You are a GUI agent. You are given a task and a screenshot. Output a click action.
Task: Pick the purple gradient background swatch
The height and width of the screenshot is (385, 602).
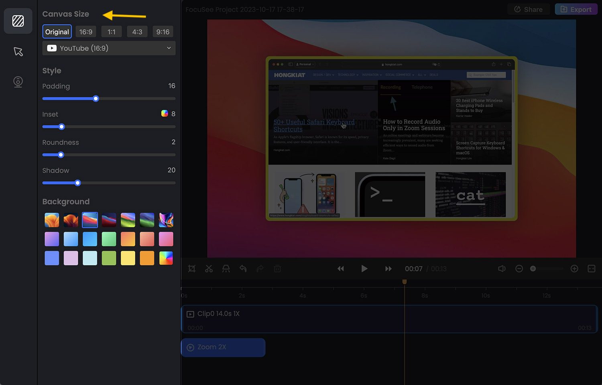click(52, 239)
